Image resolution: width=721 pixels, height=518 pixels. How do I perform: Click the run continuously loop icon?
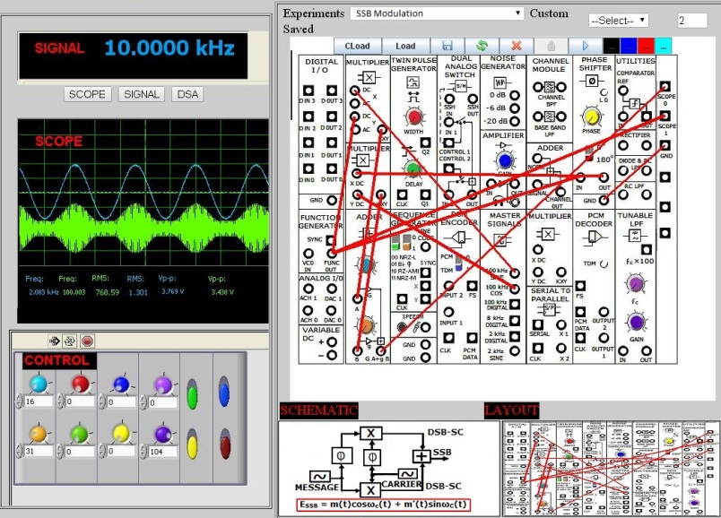[71, 341]
